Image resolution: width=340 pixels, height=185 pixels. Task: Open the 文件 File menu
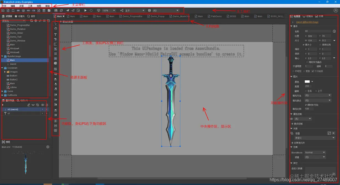click(x=4, y=6)
